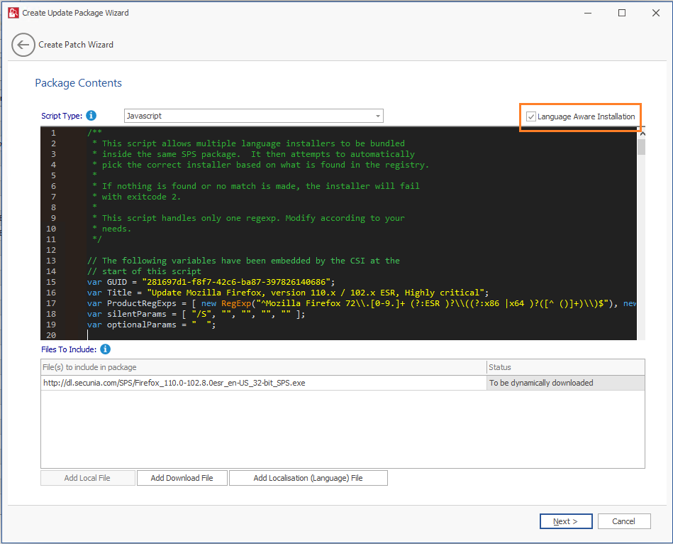Click the ProductRegExps line in script

point(362,304)
